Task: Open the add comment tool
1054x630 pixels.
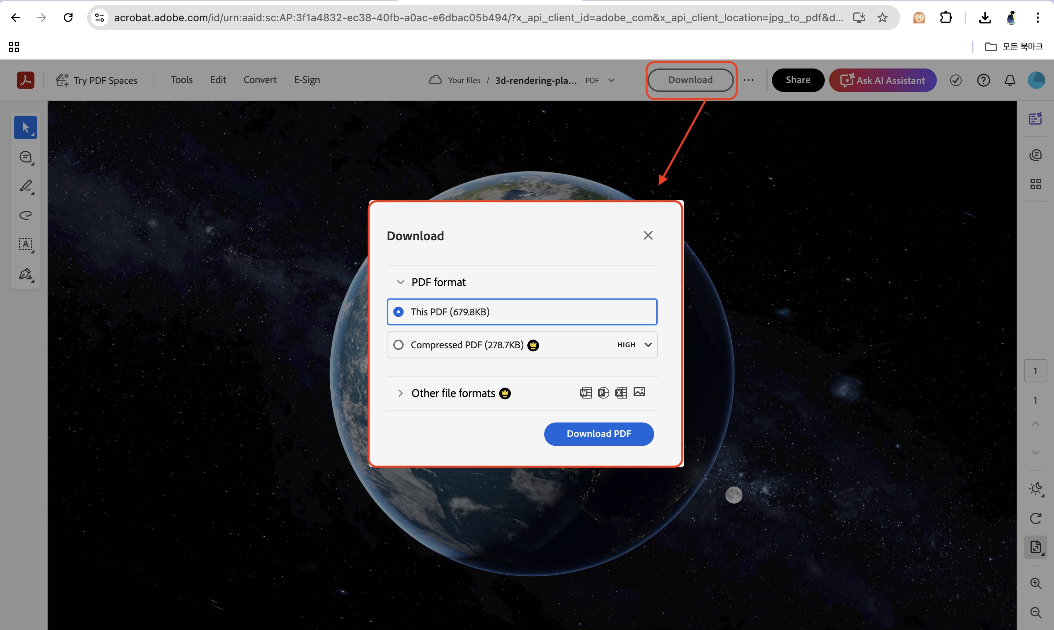Action: click(26, 157)
